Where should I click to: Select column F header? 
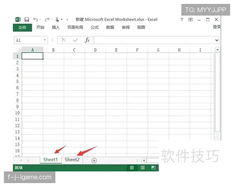[x=137, y=50]
